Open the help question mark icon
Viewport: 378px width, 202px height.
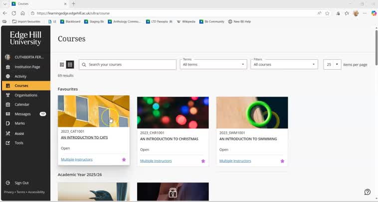click(x=367, y=192)
